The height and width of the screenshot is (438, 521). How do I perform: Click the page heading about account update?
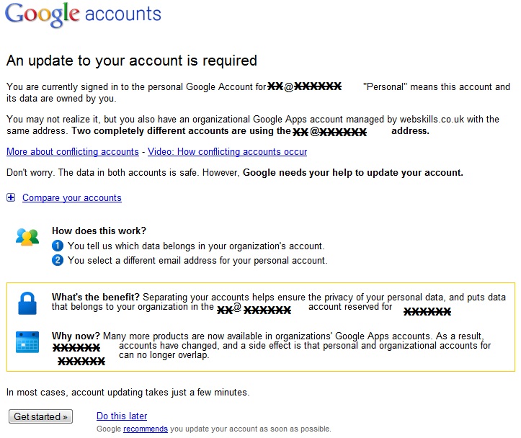coord(132,61)
